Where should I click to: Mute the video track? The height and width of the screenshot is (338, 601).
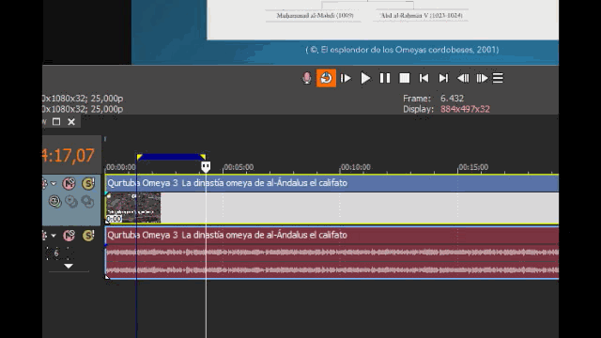[x=69, y=184]
